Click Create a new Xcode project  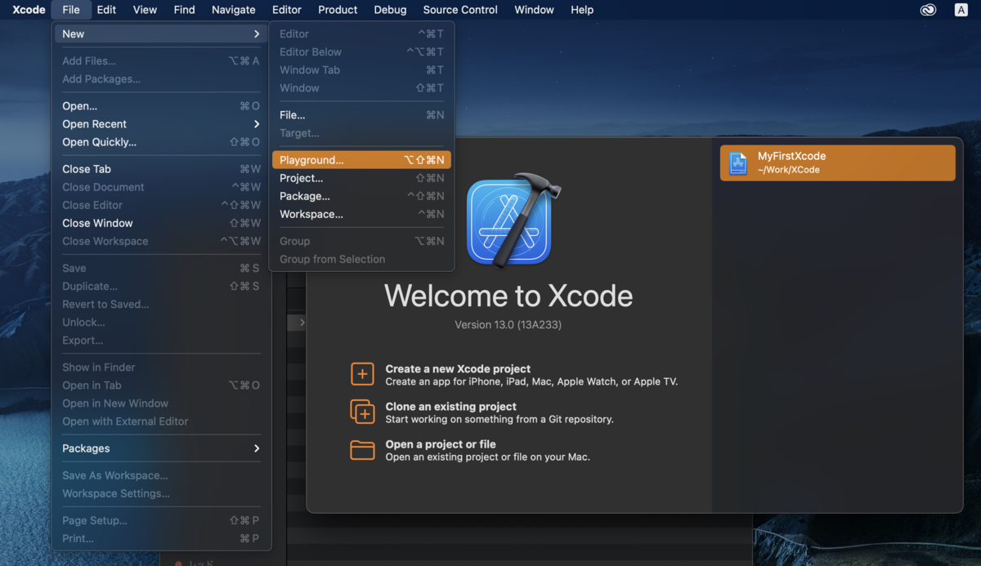(x=458, y=368)
